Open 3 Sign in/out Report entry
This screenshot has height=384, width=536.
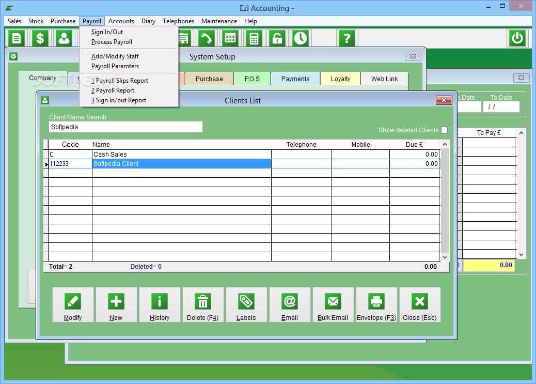(129, 100)
